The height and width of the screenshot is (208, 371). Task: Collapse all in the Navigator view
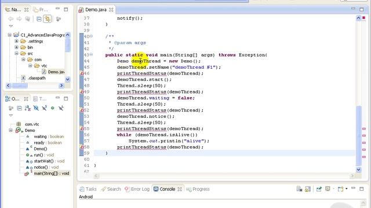[39, 19]
